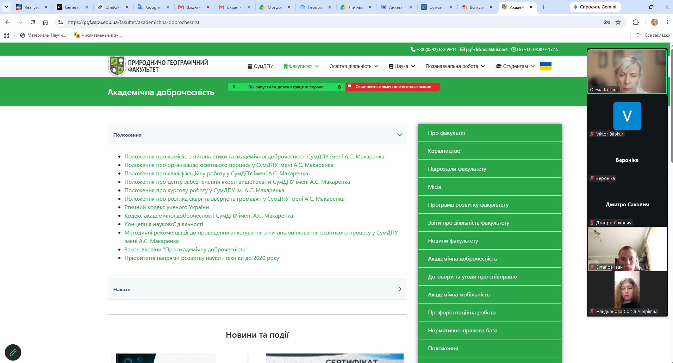Select Про факультет in the sidebar

(x=490, y=133)
